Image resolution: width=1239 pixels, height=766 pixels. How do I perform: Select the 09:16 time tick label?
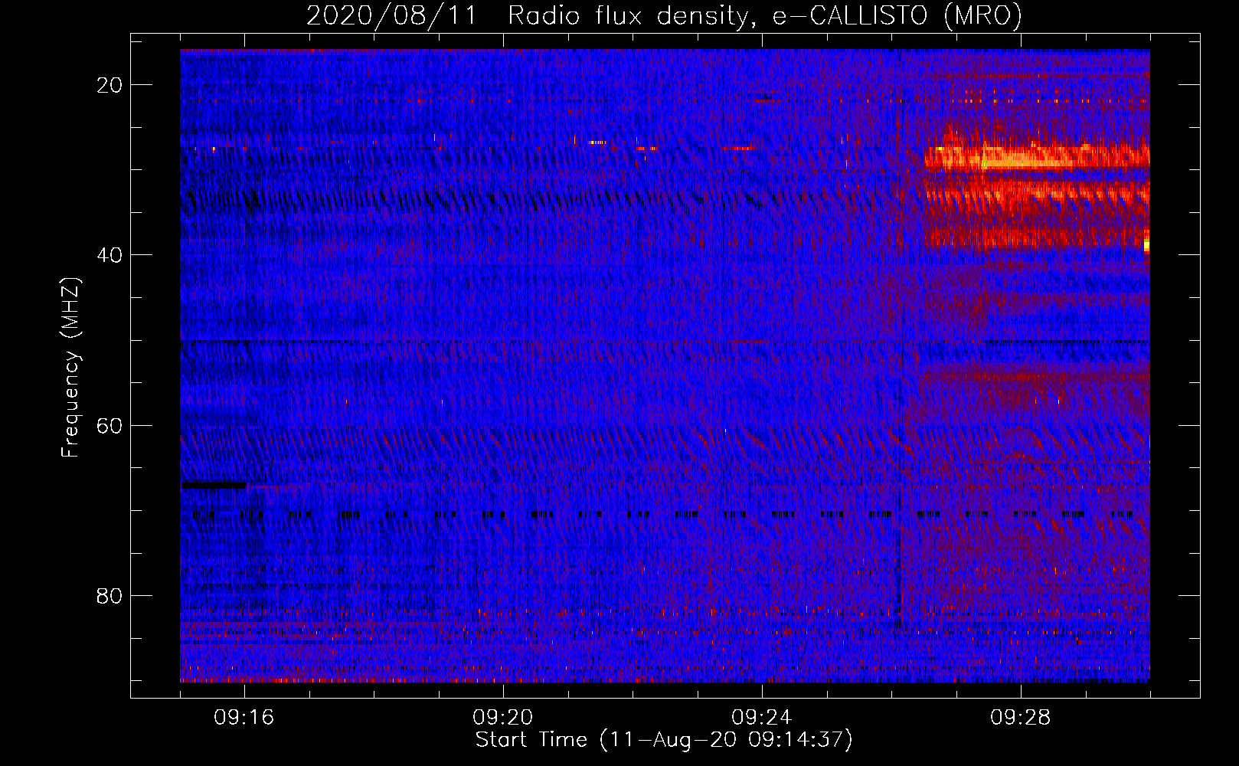tap(244, 718)
